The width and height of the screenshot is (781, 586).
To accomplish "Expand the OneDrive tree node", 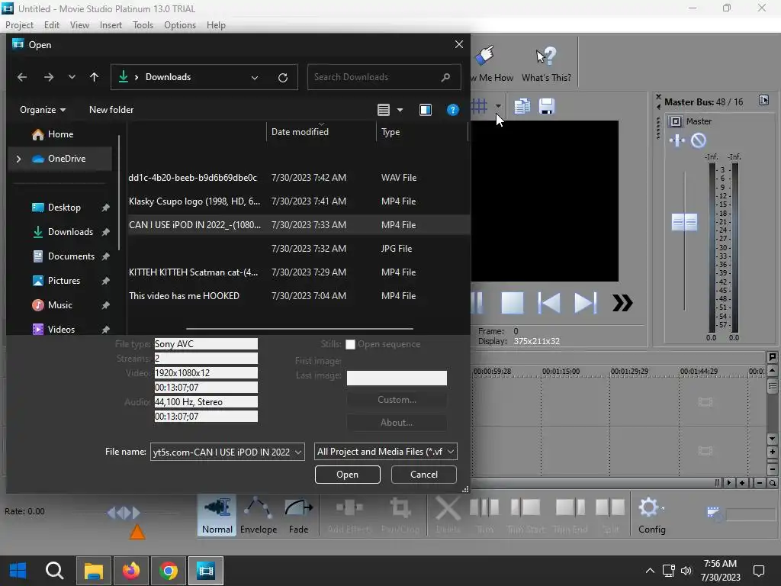I will pyautogui.click(x=18, y=159).
